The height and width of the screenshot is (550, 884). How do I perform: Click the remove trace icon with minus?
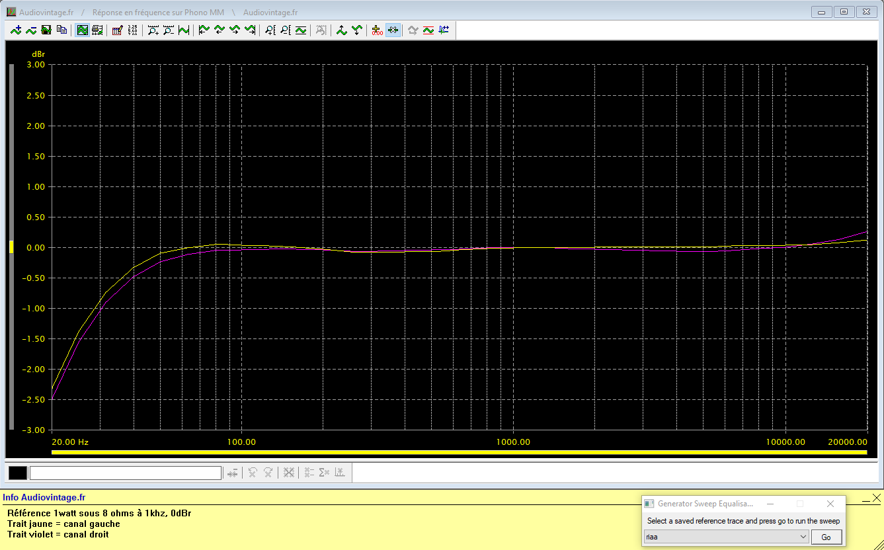[x=31, y=30]
